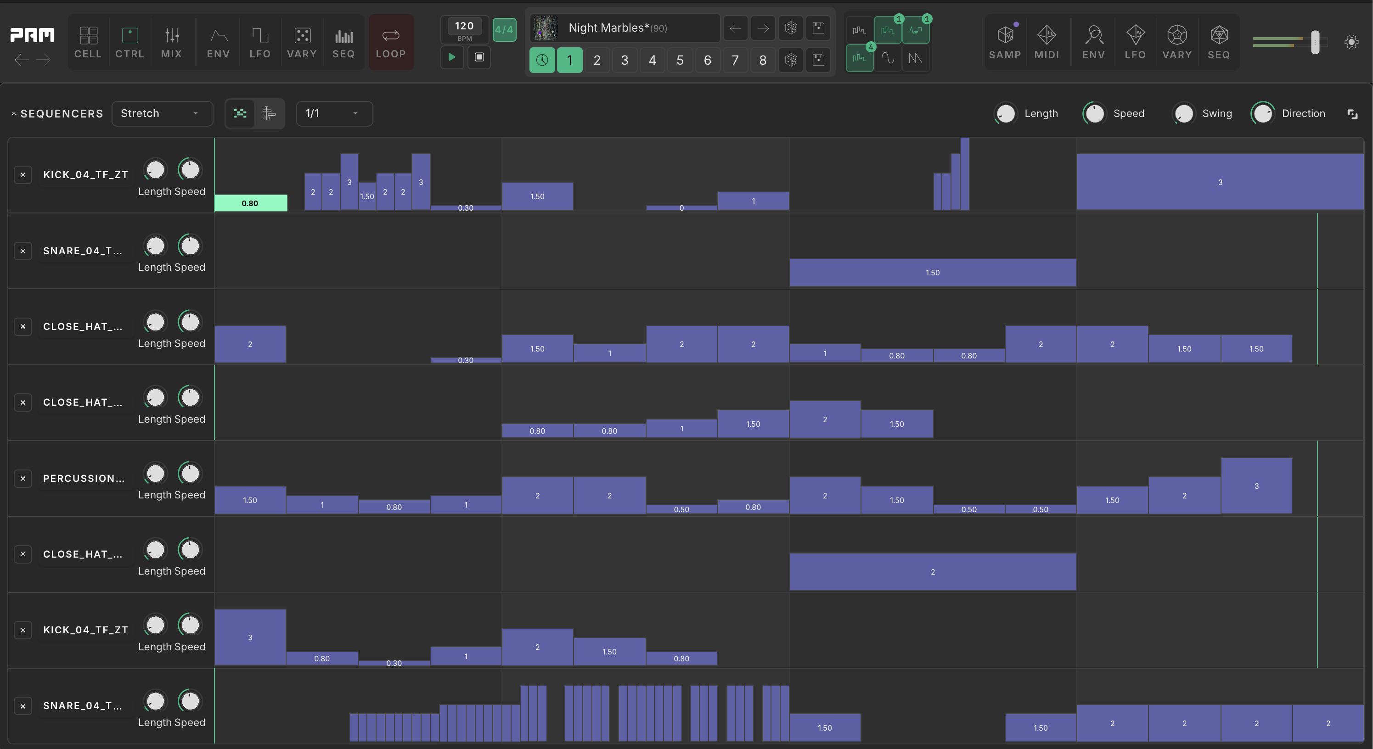Switch to the MIX page
The height and width of the screenshot is (749, 1373).
pos(172,42)
